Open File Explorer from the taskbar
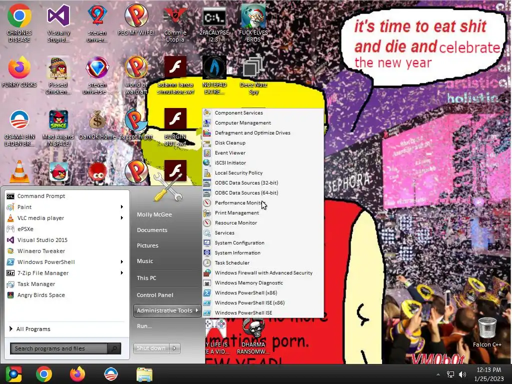This screenshot has width=512, height=384. pyautogui.click(x=144, y=374)
